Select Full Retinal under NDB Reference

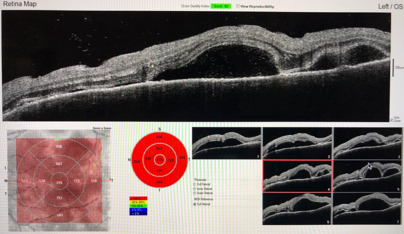[195, 204]
